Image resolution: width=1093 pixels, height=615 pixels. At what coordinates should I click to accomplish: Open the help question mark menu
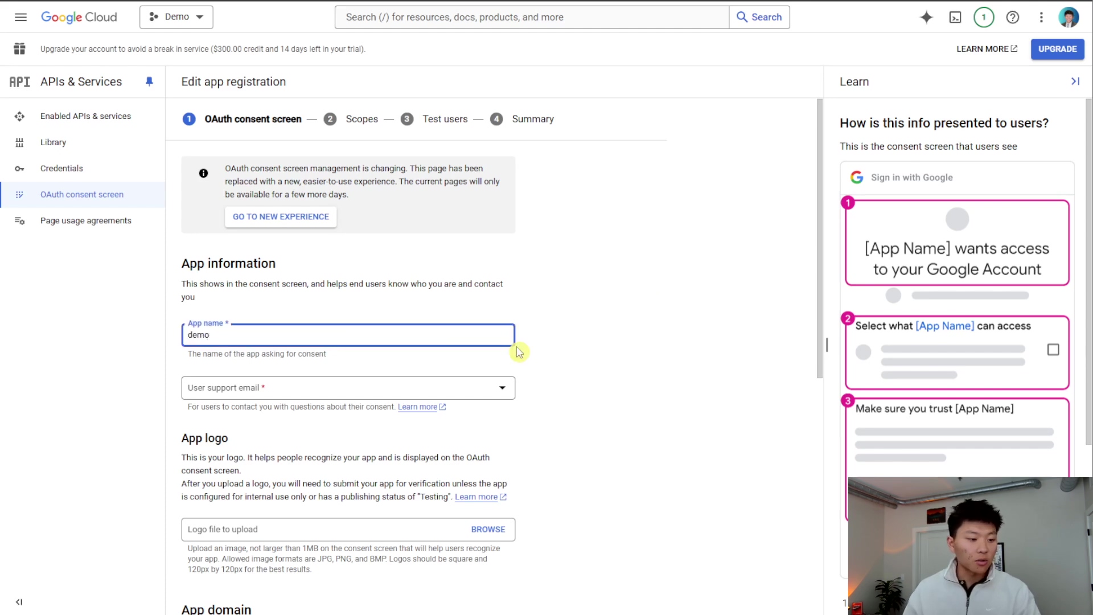pos(1013,17)
